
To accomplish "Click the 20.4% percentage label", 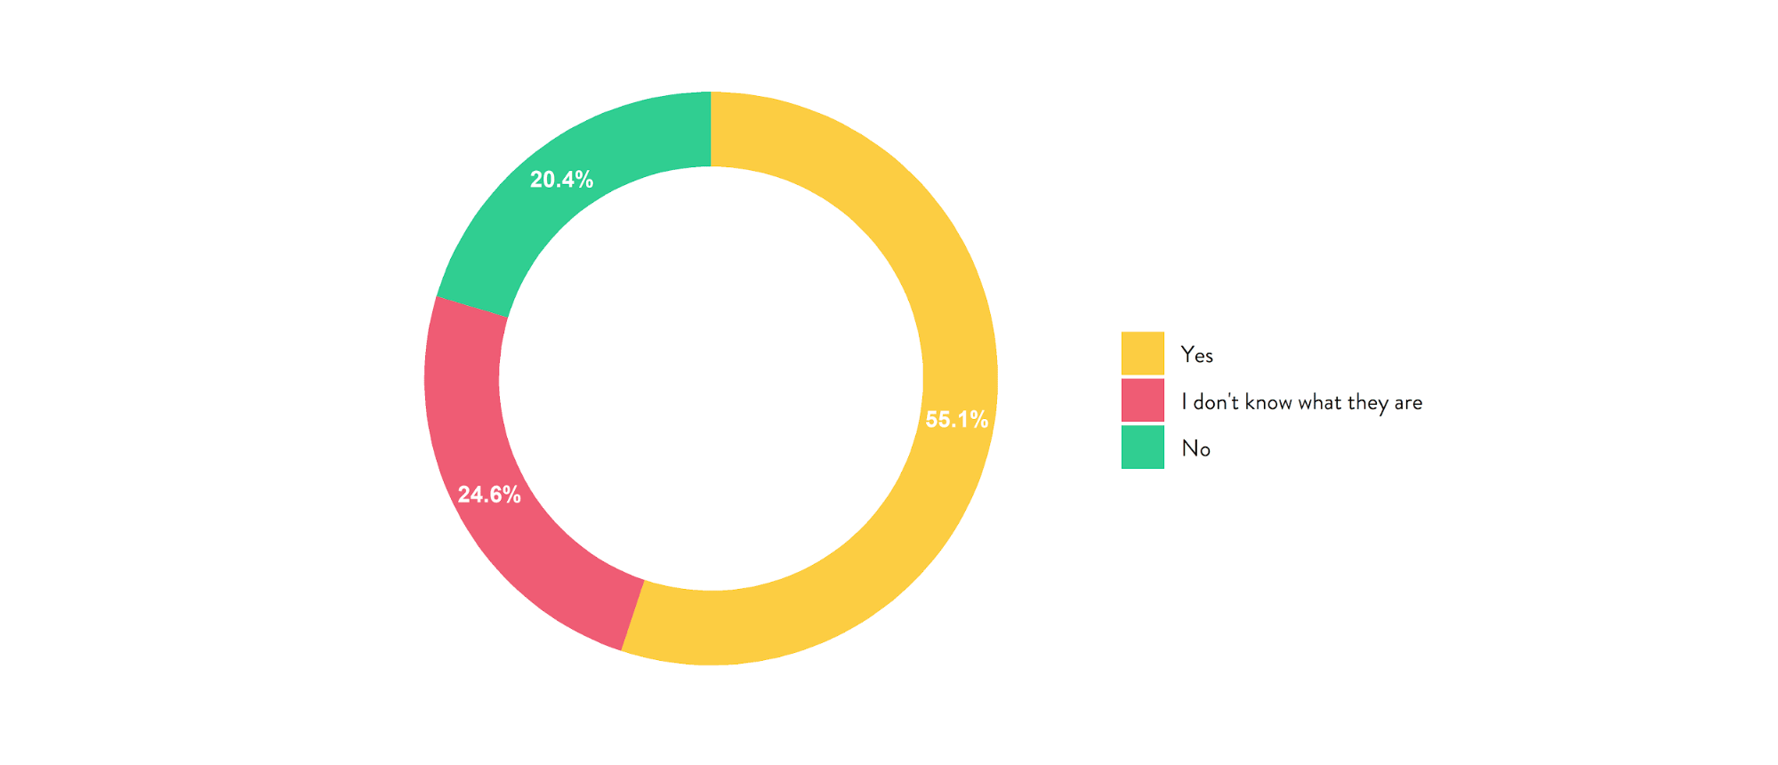I will (x=561, y=180).
